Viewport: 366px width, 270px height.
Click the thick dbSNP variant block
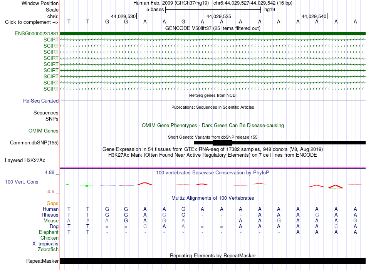[222, 142]
